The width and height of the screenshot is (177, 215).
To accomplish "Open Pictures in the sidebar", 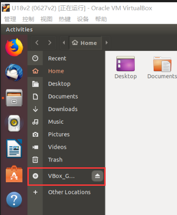I will tap(66, 134).
